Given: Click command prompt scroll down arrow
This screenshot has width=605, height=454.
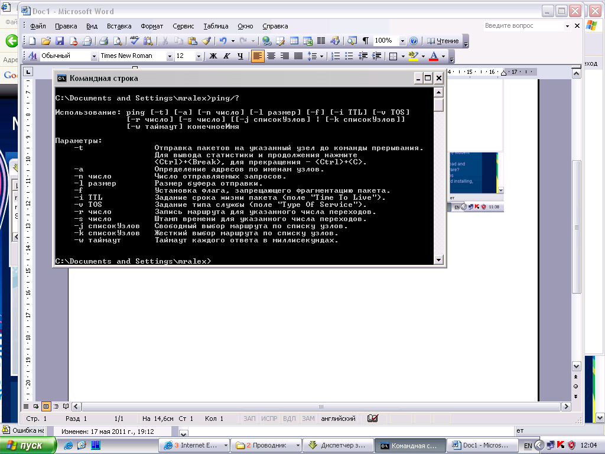Looking at the screenshot, I should coord(438,260).
